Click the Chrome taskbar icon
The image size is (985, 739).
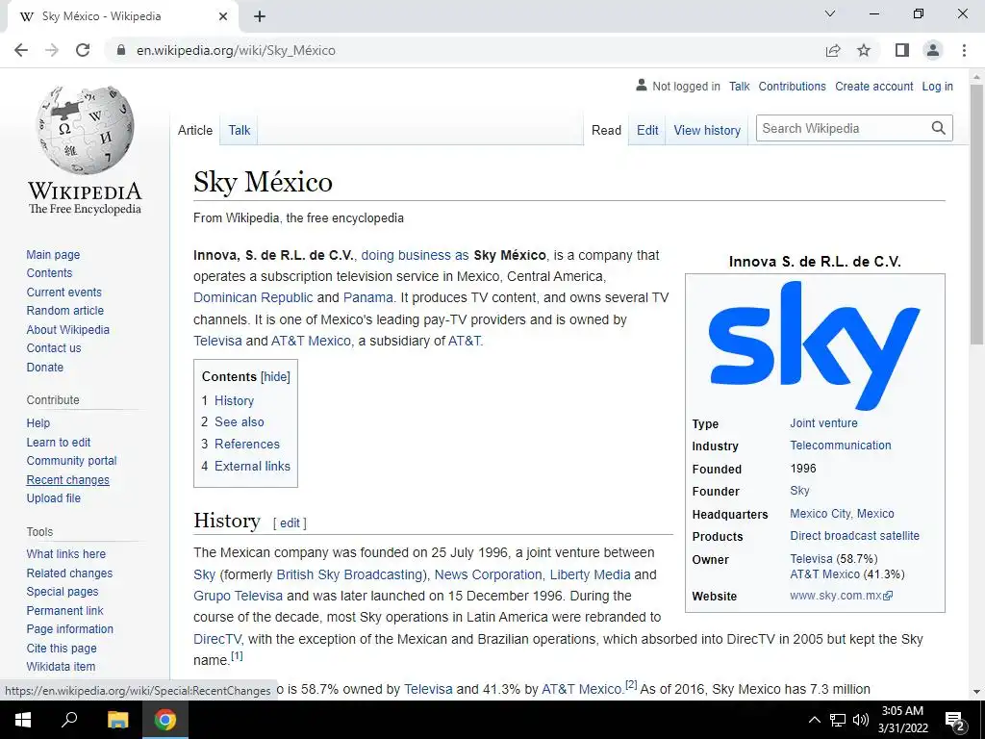coord(165,720)
